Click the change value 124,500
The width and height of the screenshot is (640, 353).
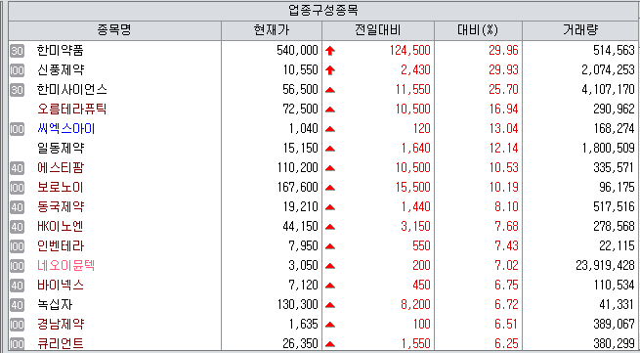click(409, 51)
